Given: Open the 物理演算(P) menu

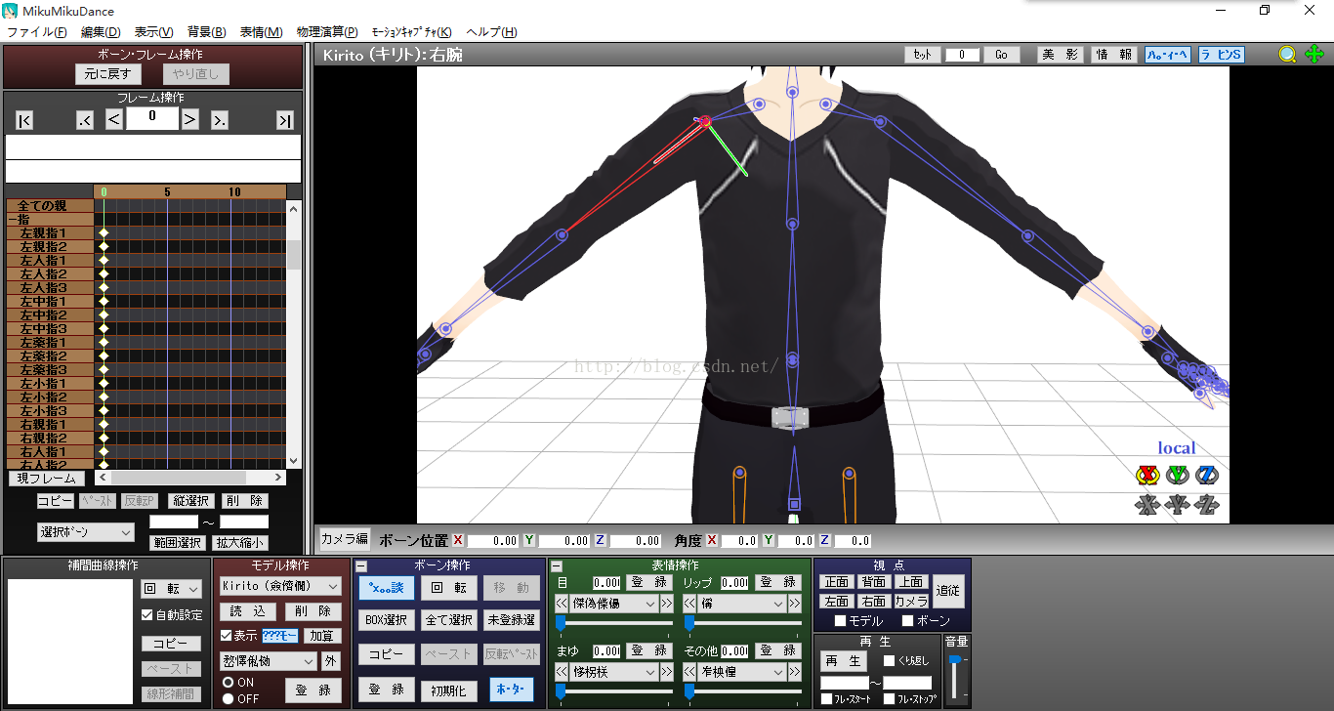Looking at the screenshot, I should (325, 32).
